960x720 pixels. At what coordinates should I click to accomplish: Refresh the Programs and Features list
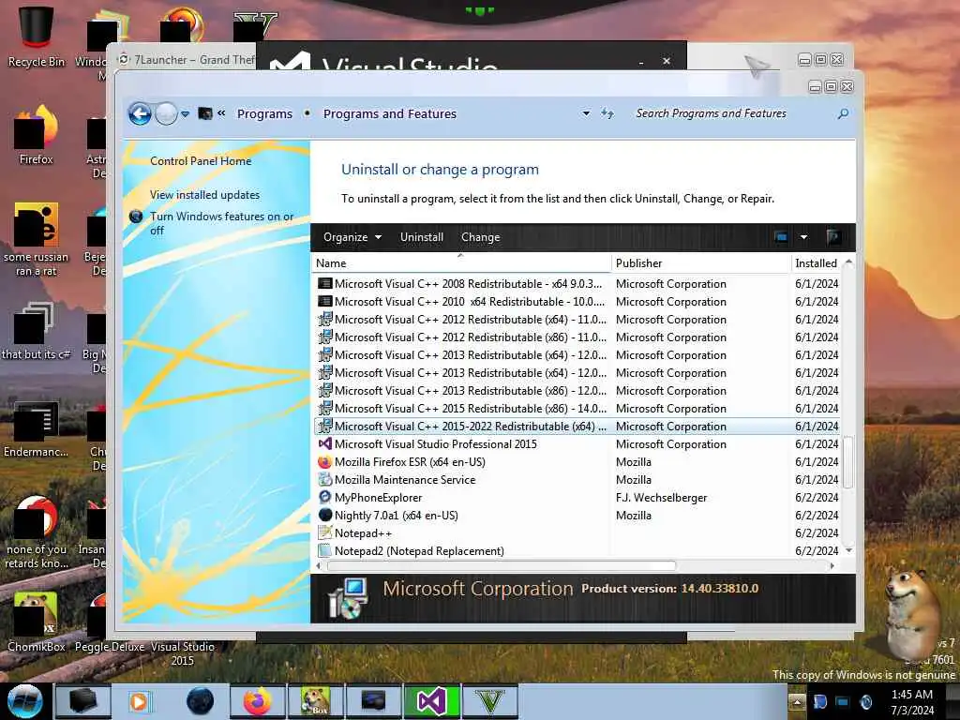click(607, 113)
